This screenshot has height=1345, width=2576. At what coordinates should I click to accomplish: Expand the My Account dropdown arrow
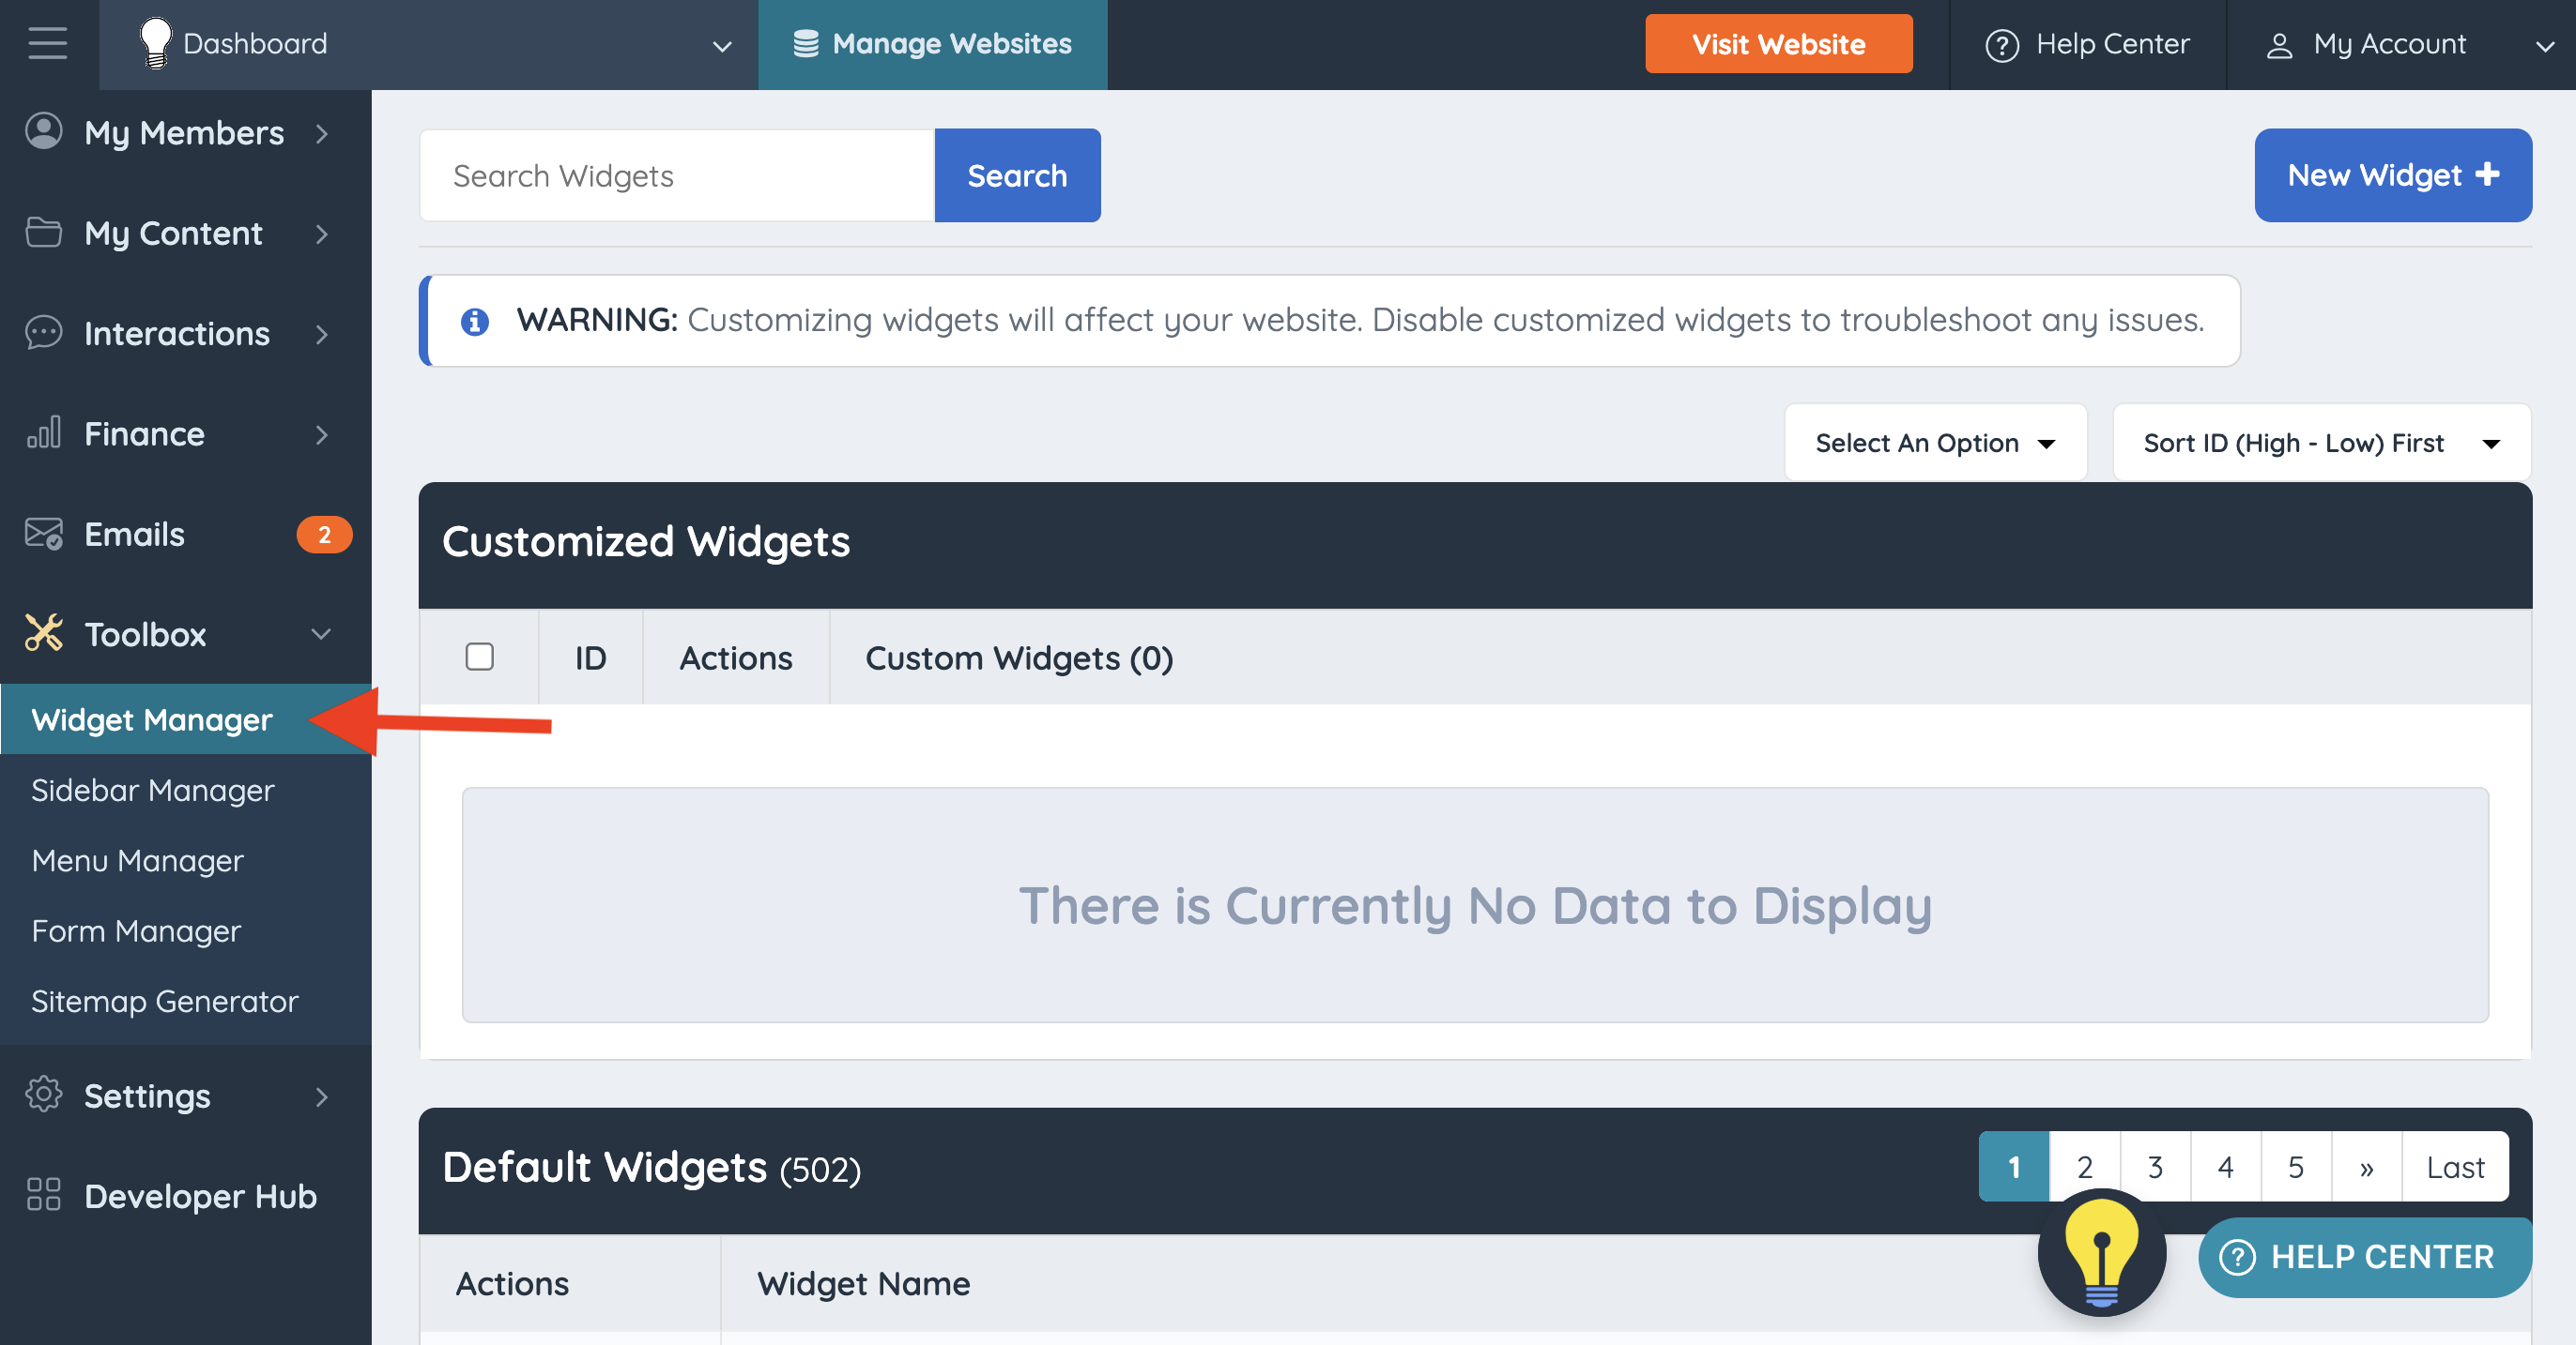click(2543, 45)
